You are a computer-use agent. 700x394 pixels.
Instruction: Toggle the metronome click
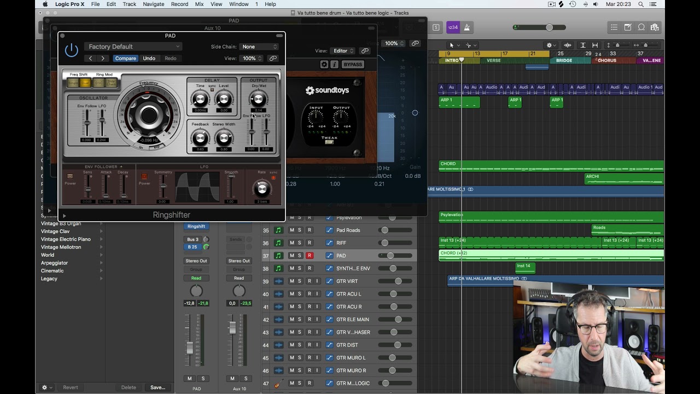pos(466,27)
